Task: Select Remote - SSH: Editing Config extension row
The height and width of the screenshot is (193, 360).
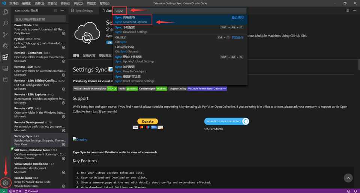Action: pyautogui.click(x=40, y=85)
